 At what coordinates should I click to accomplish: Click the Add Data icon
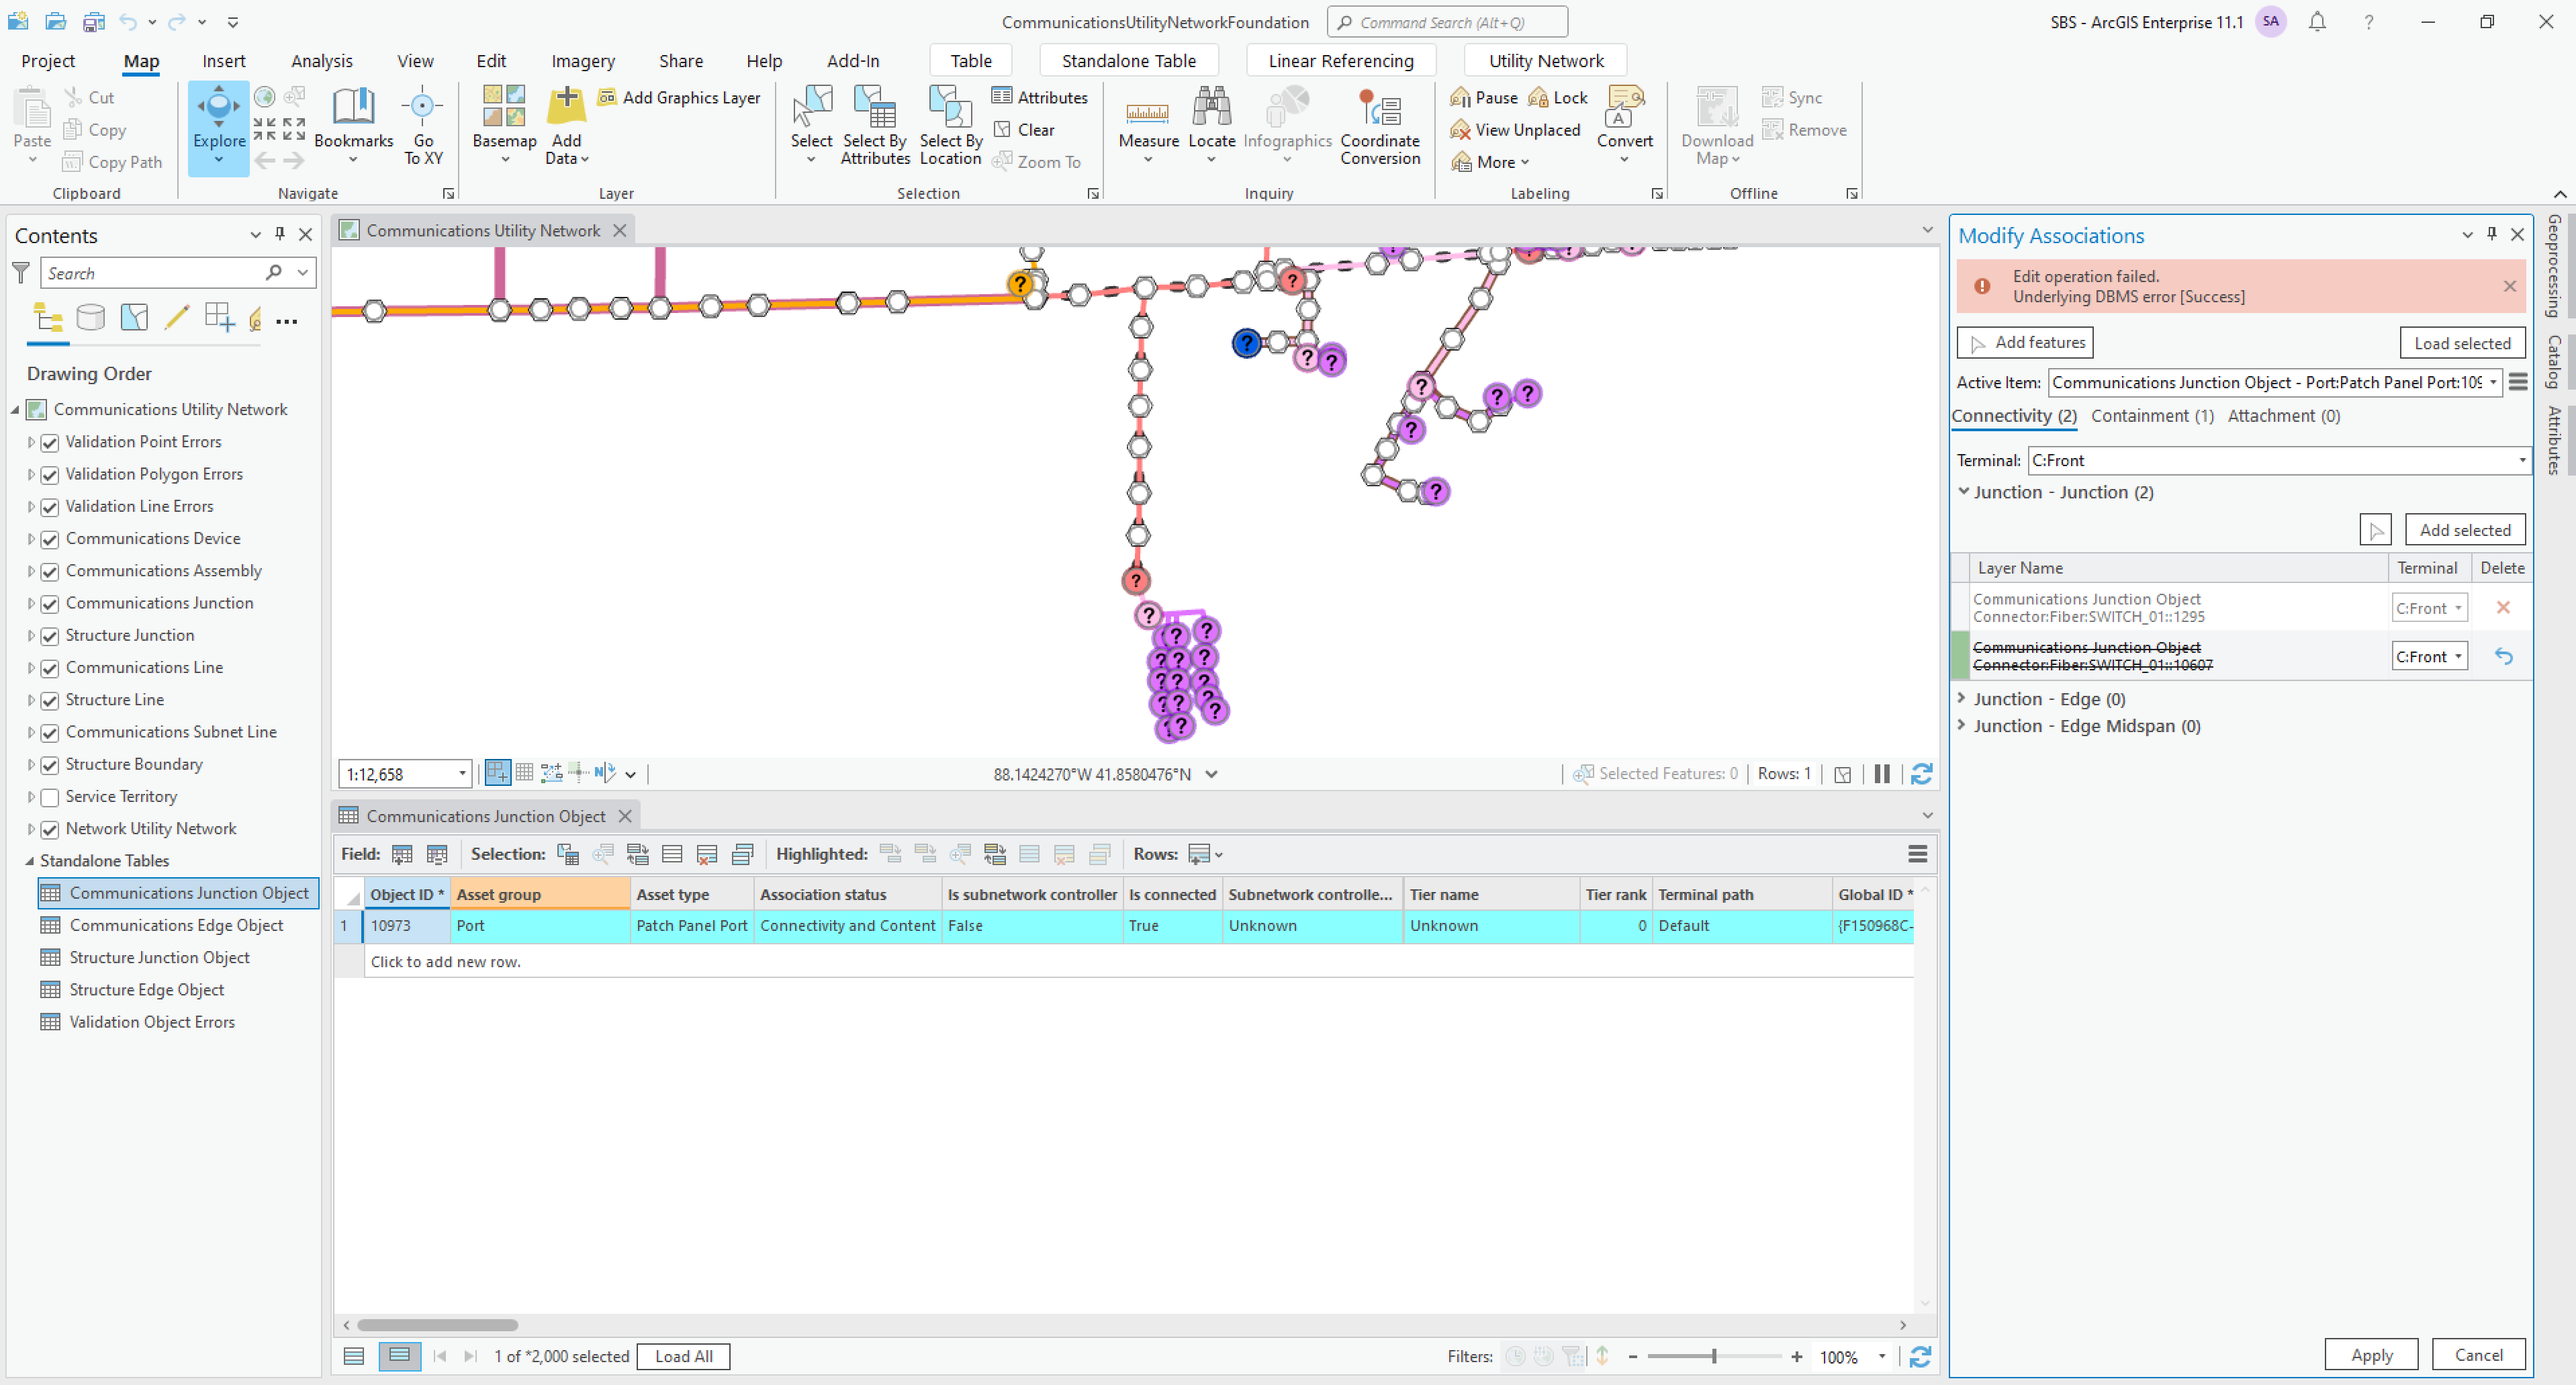[566, 106]
